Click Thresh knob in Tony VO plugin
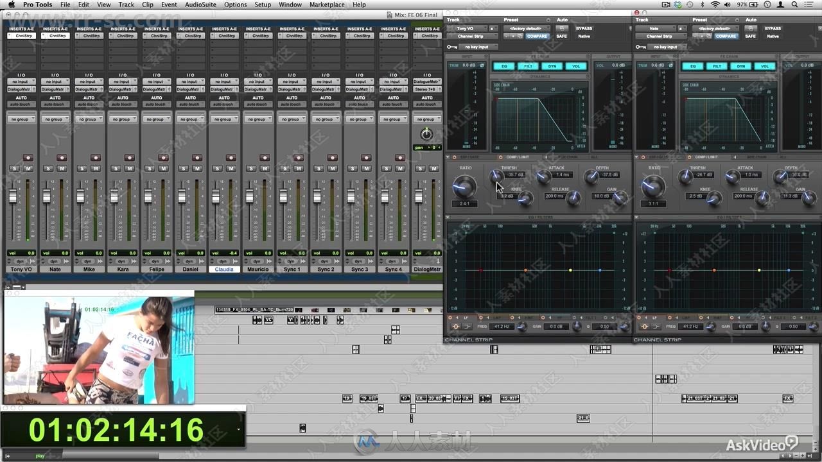 coord(495,176)
